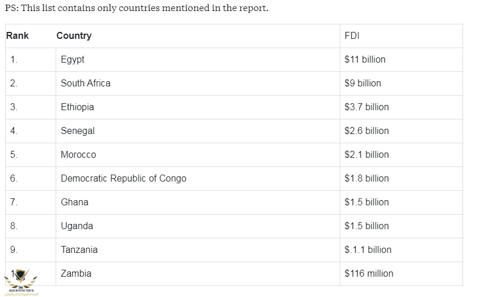
Task: Select the Morocco country cell
Action: click(x=78, y=155)
